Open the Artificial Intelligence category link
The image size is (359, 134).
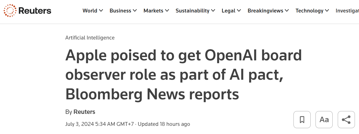[90, 38]
